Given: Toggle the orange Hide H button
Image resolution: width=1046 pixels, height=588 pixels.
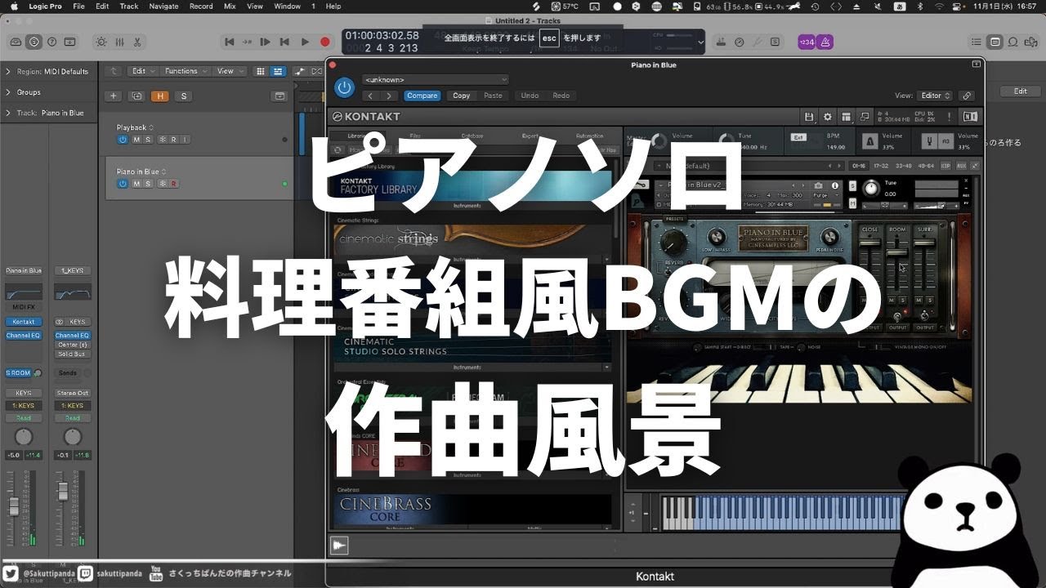Looking at the screenshot, I should tap(159, 96).
